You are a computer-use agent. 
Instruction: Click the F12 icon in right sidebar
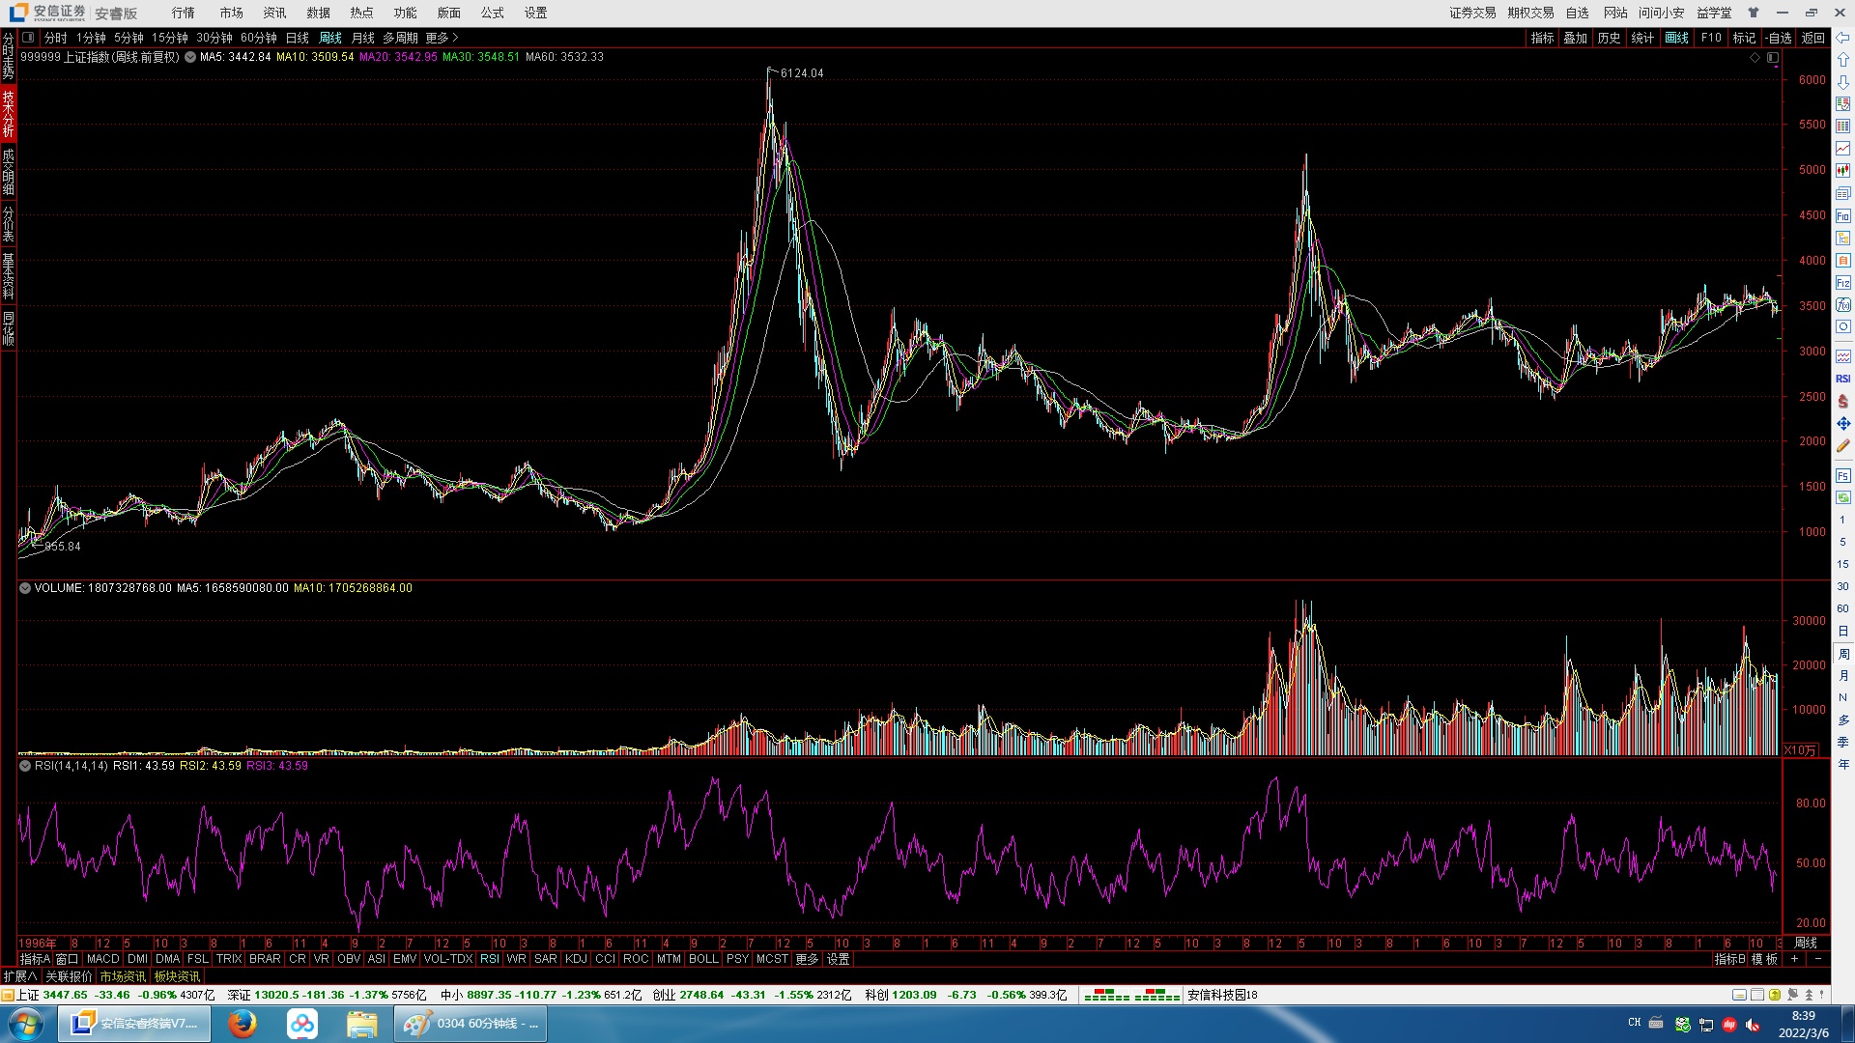coord(1842,283)
